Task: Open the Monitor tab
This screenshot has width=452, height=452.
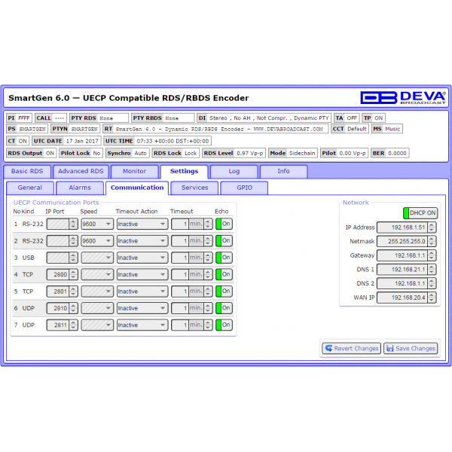Action: coord(135,172)
